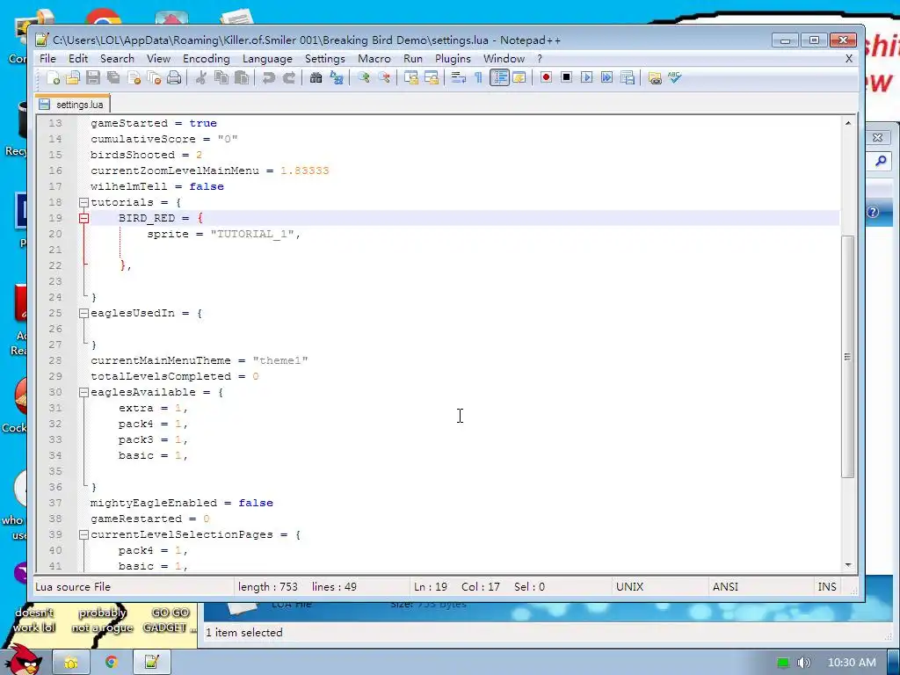Viewport: 900px width, 675px height.
Task: Open Replace using the toolbar icon
Action: pos(337,77)
